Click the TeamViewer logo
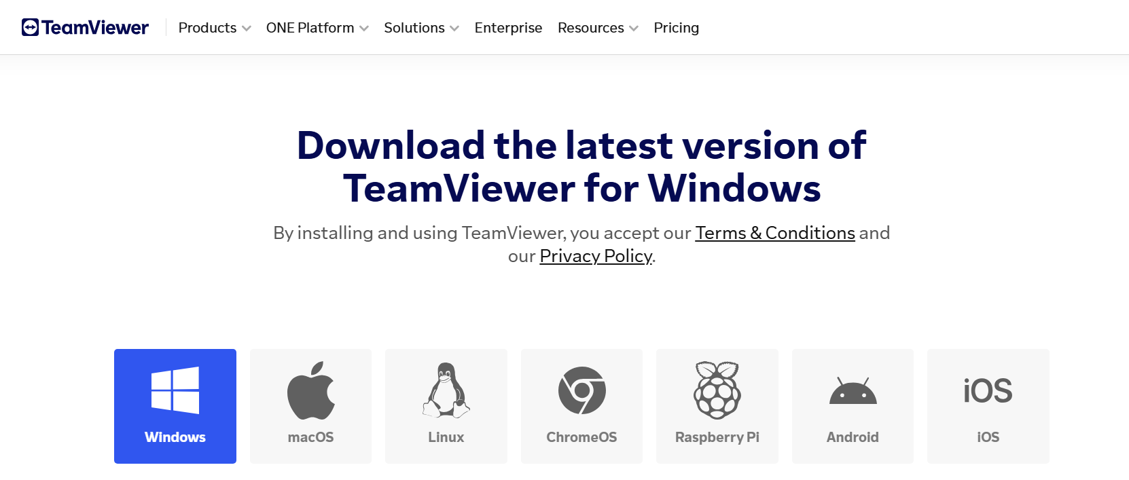Image resolution: width=1129 pixels, height=480 pixels. [x=85, y=27]
